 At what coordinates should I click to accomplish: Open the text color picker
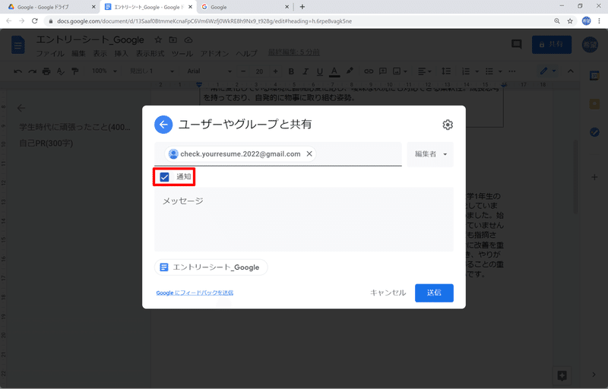click(334, 71)
